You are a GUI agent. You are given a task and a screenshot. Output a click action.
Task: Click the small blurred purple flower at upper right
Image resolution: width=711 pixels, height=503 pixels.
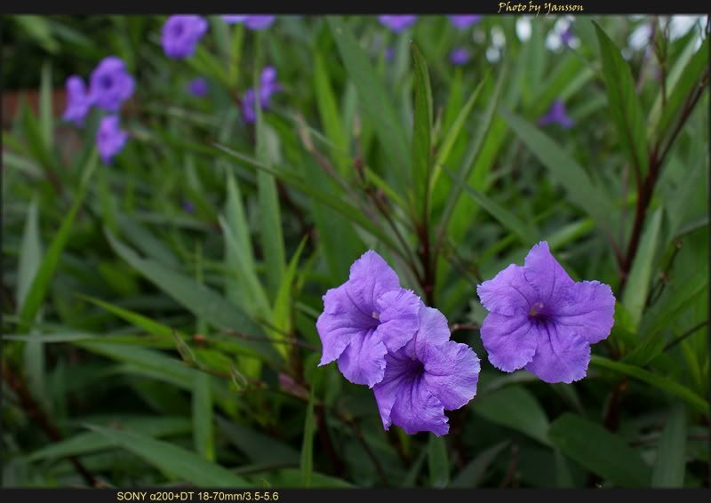pos(557,115)
